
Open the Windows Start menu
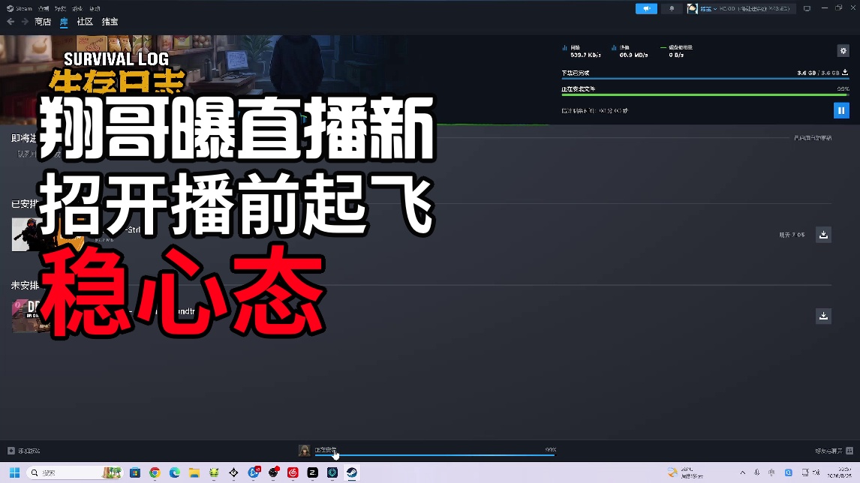[x=15, y=472]
